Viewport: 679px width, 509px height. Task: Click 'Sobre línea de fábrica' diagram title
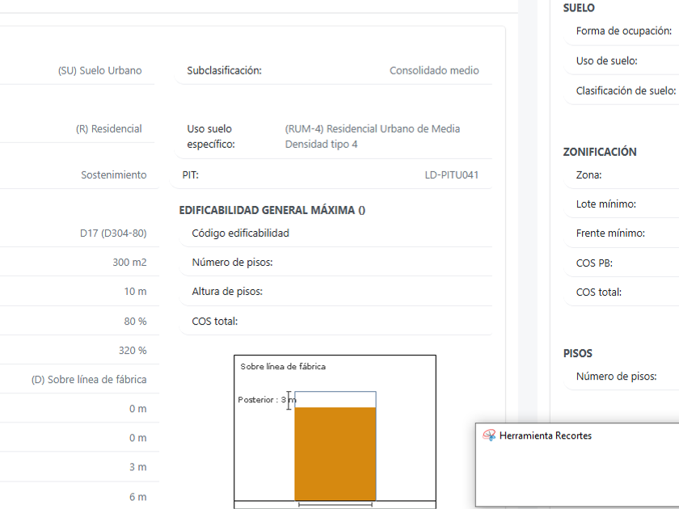[x=283, y=367]
